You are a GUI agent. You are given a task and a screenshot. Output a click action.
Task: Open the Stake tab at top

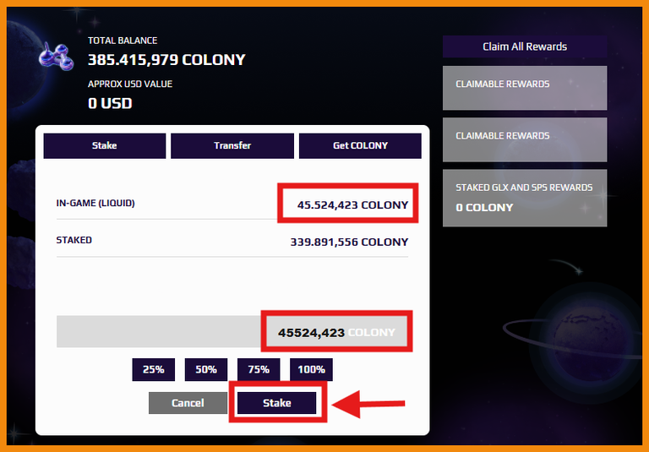tap(104, 145)
